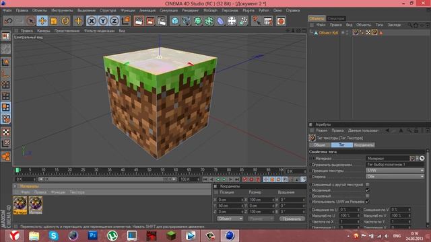Click the material picker circle arrow button
This screenshot has height=242, width=431.
(422, 159)
